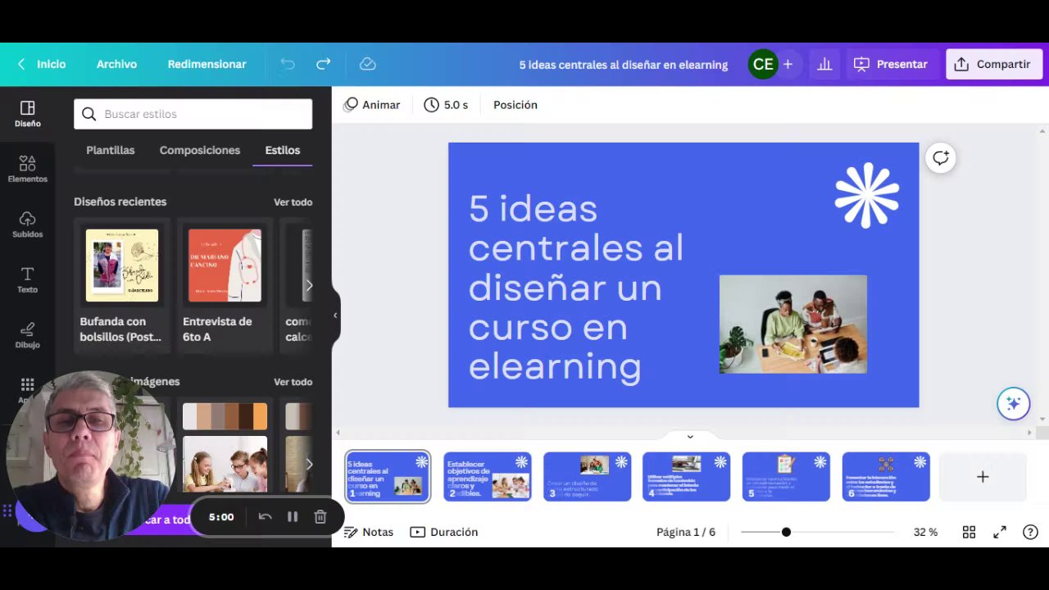This screenshot has height=590, width=1049.
Task: Add a comment on the slide
Action: pos(940,157)
